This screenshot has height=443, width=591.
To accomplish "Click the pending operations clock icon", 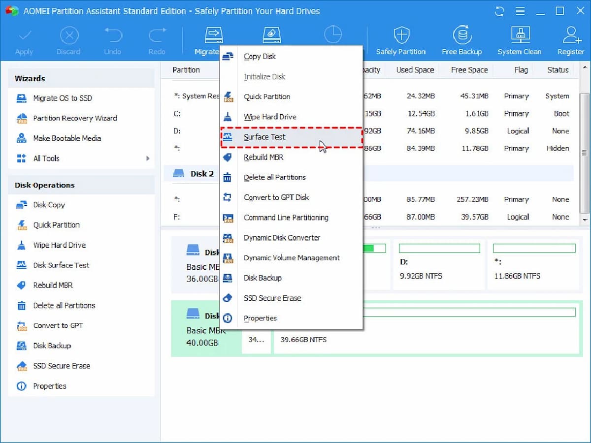I will 333,34.
